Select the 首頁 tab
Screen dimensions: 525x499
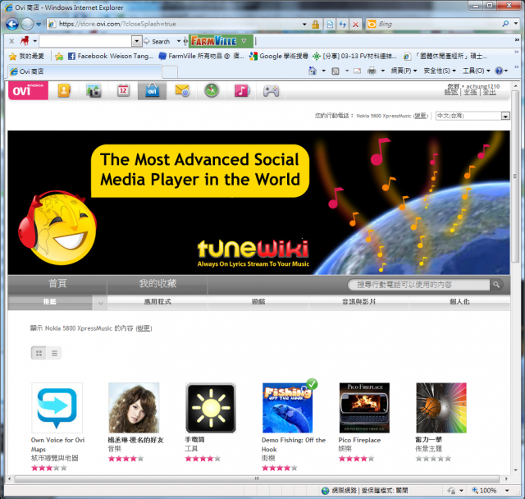[57, 284]
